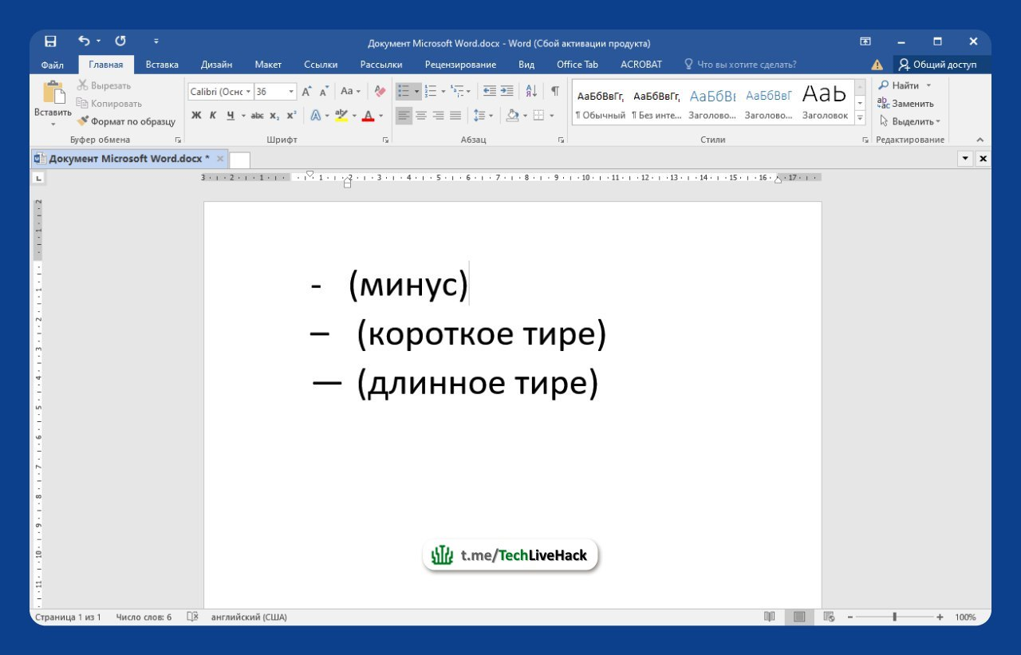Expand the styles gallery more arrow
Viewport: 1021px width, 655px height.
tap(860, 118)
